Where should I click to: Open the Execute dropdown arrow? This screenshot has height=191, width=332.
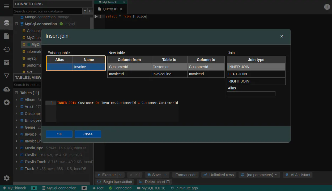tap(121, 175)
